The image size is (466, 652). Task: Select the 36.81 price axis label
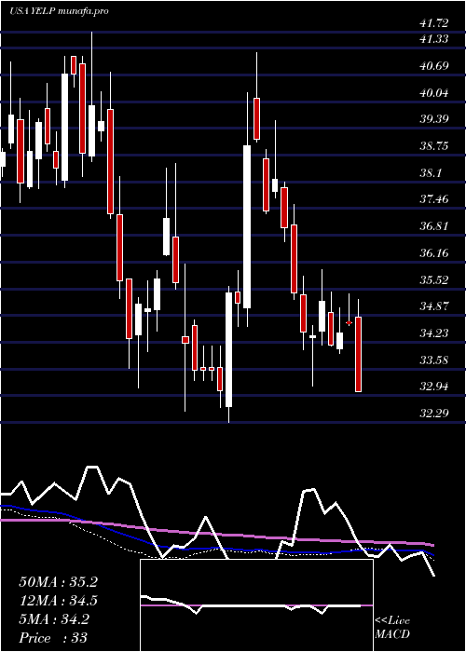coord(434,226)
